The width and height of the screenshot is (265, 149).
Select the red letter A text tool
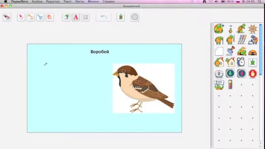(x=76, y=17)
